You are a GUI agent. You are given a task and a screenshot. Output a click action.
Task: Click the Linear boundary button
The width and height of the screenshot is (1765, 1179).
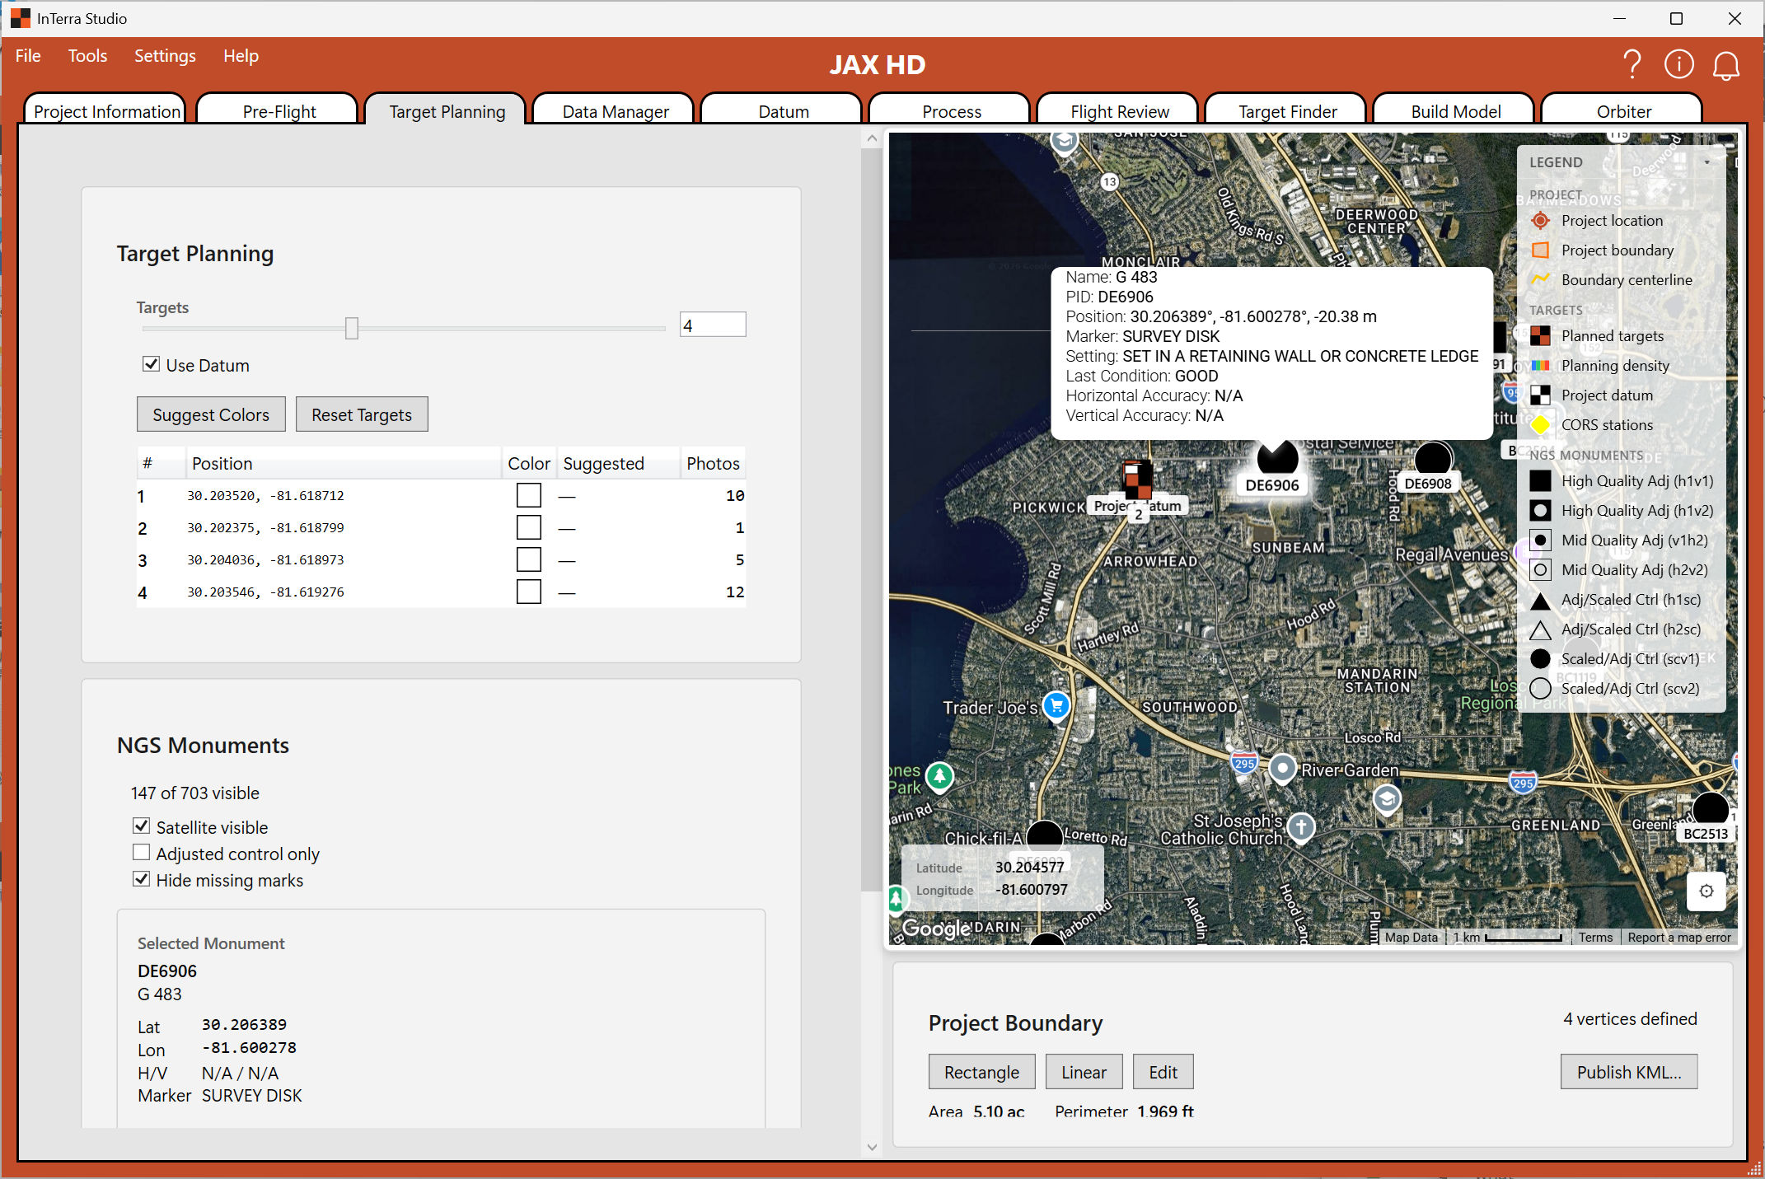point(1084,1072)
